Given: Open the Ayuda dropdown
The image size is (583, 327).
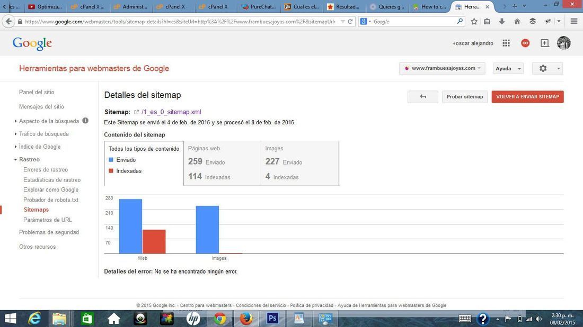Looking at the screenshot, I should [508, 68].
